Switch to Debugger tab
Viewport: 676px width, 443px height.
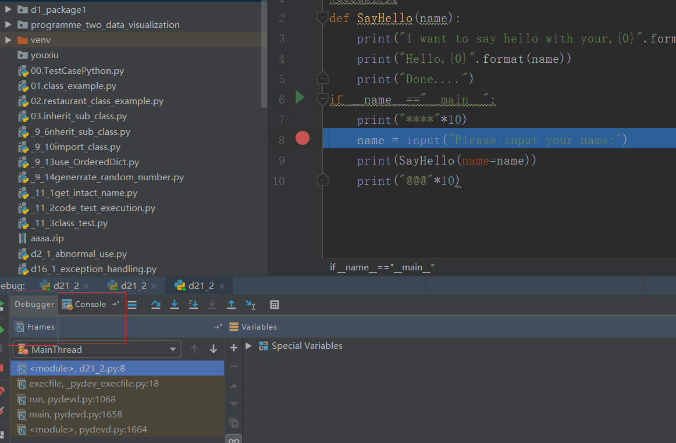tap(34, 304)
